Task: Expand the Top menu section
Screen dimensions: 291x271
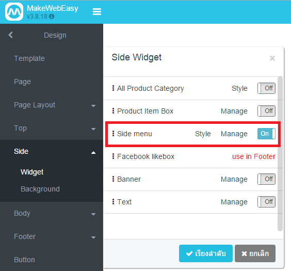Action: coord(93,129)
